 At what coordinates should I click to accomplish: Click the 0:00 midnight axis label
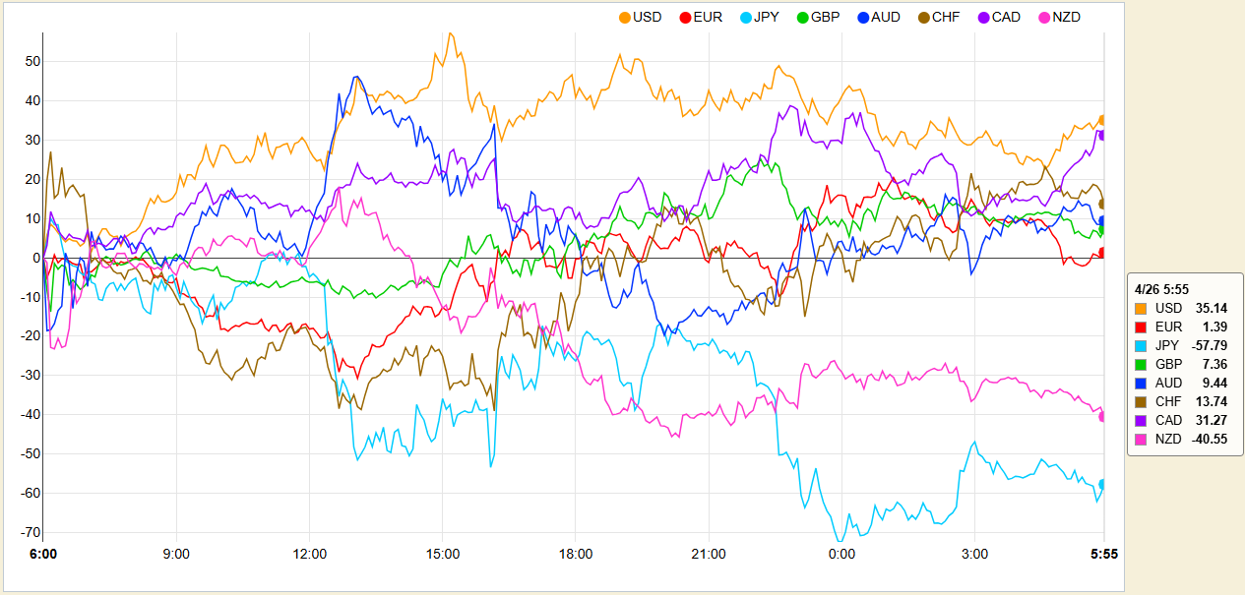[x=841, y=555]
